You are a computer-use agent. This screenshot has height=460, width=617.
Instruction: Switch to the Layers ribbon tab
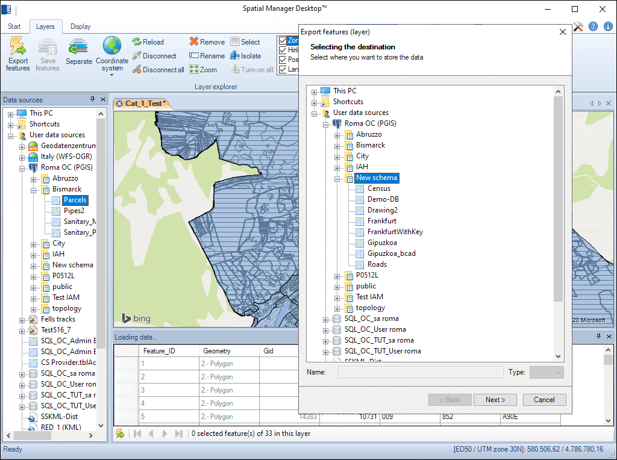click(45, 26)
